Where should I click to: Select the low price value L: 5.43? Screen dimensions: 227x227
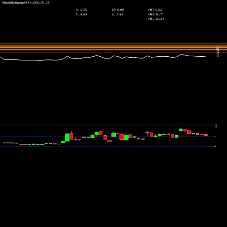118,15
